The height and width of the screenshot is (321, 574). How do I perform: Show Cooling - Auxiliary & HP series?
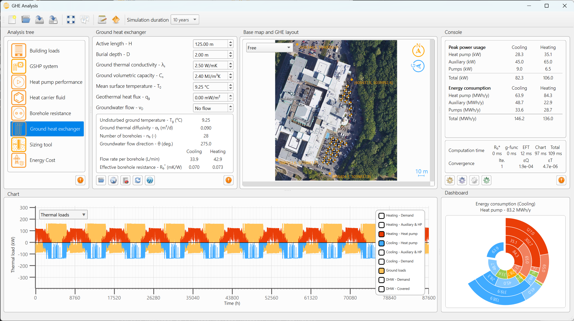point(381,252)
